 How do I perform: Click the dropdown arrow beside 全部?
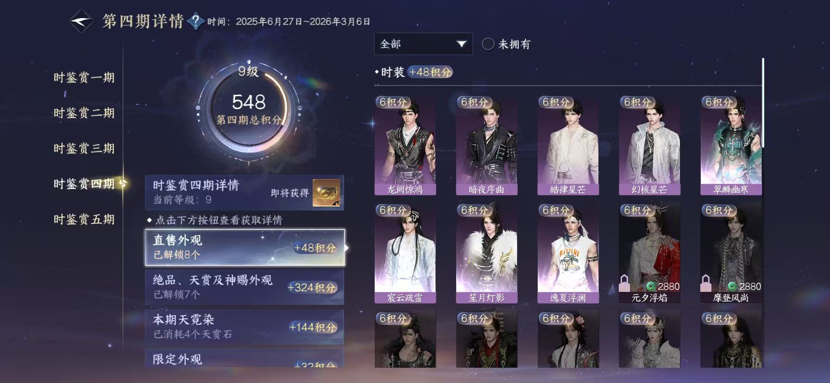[x=461, y=44]
